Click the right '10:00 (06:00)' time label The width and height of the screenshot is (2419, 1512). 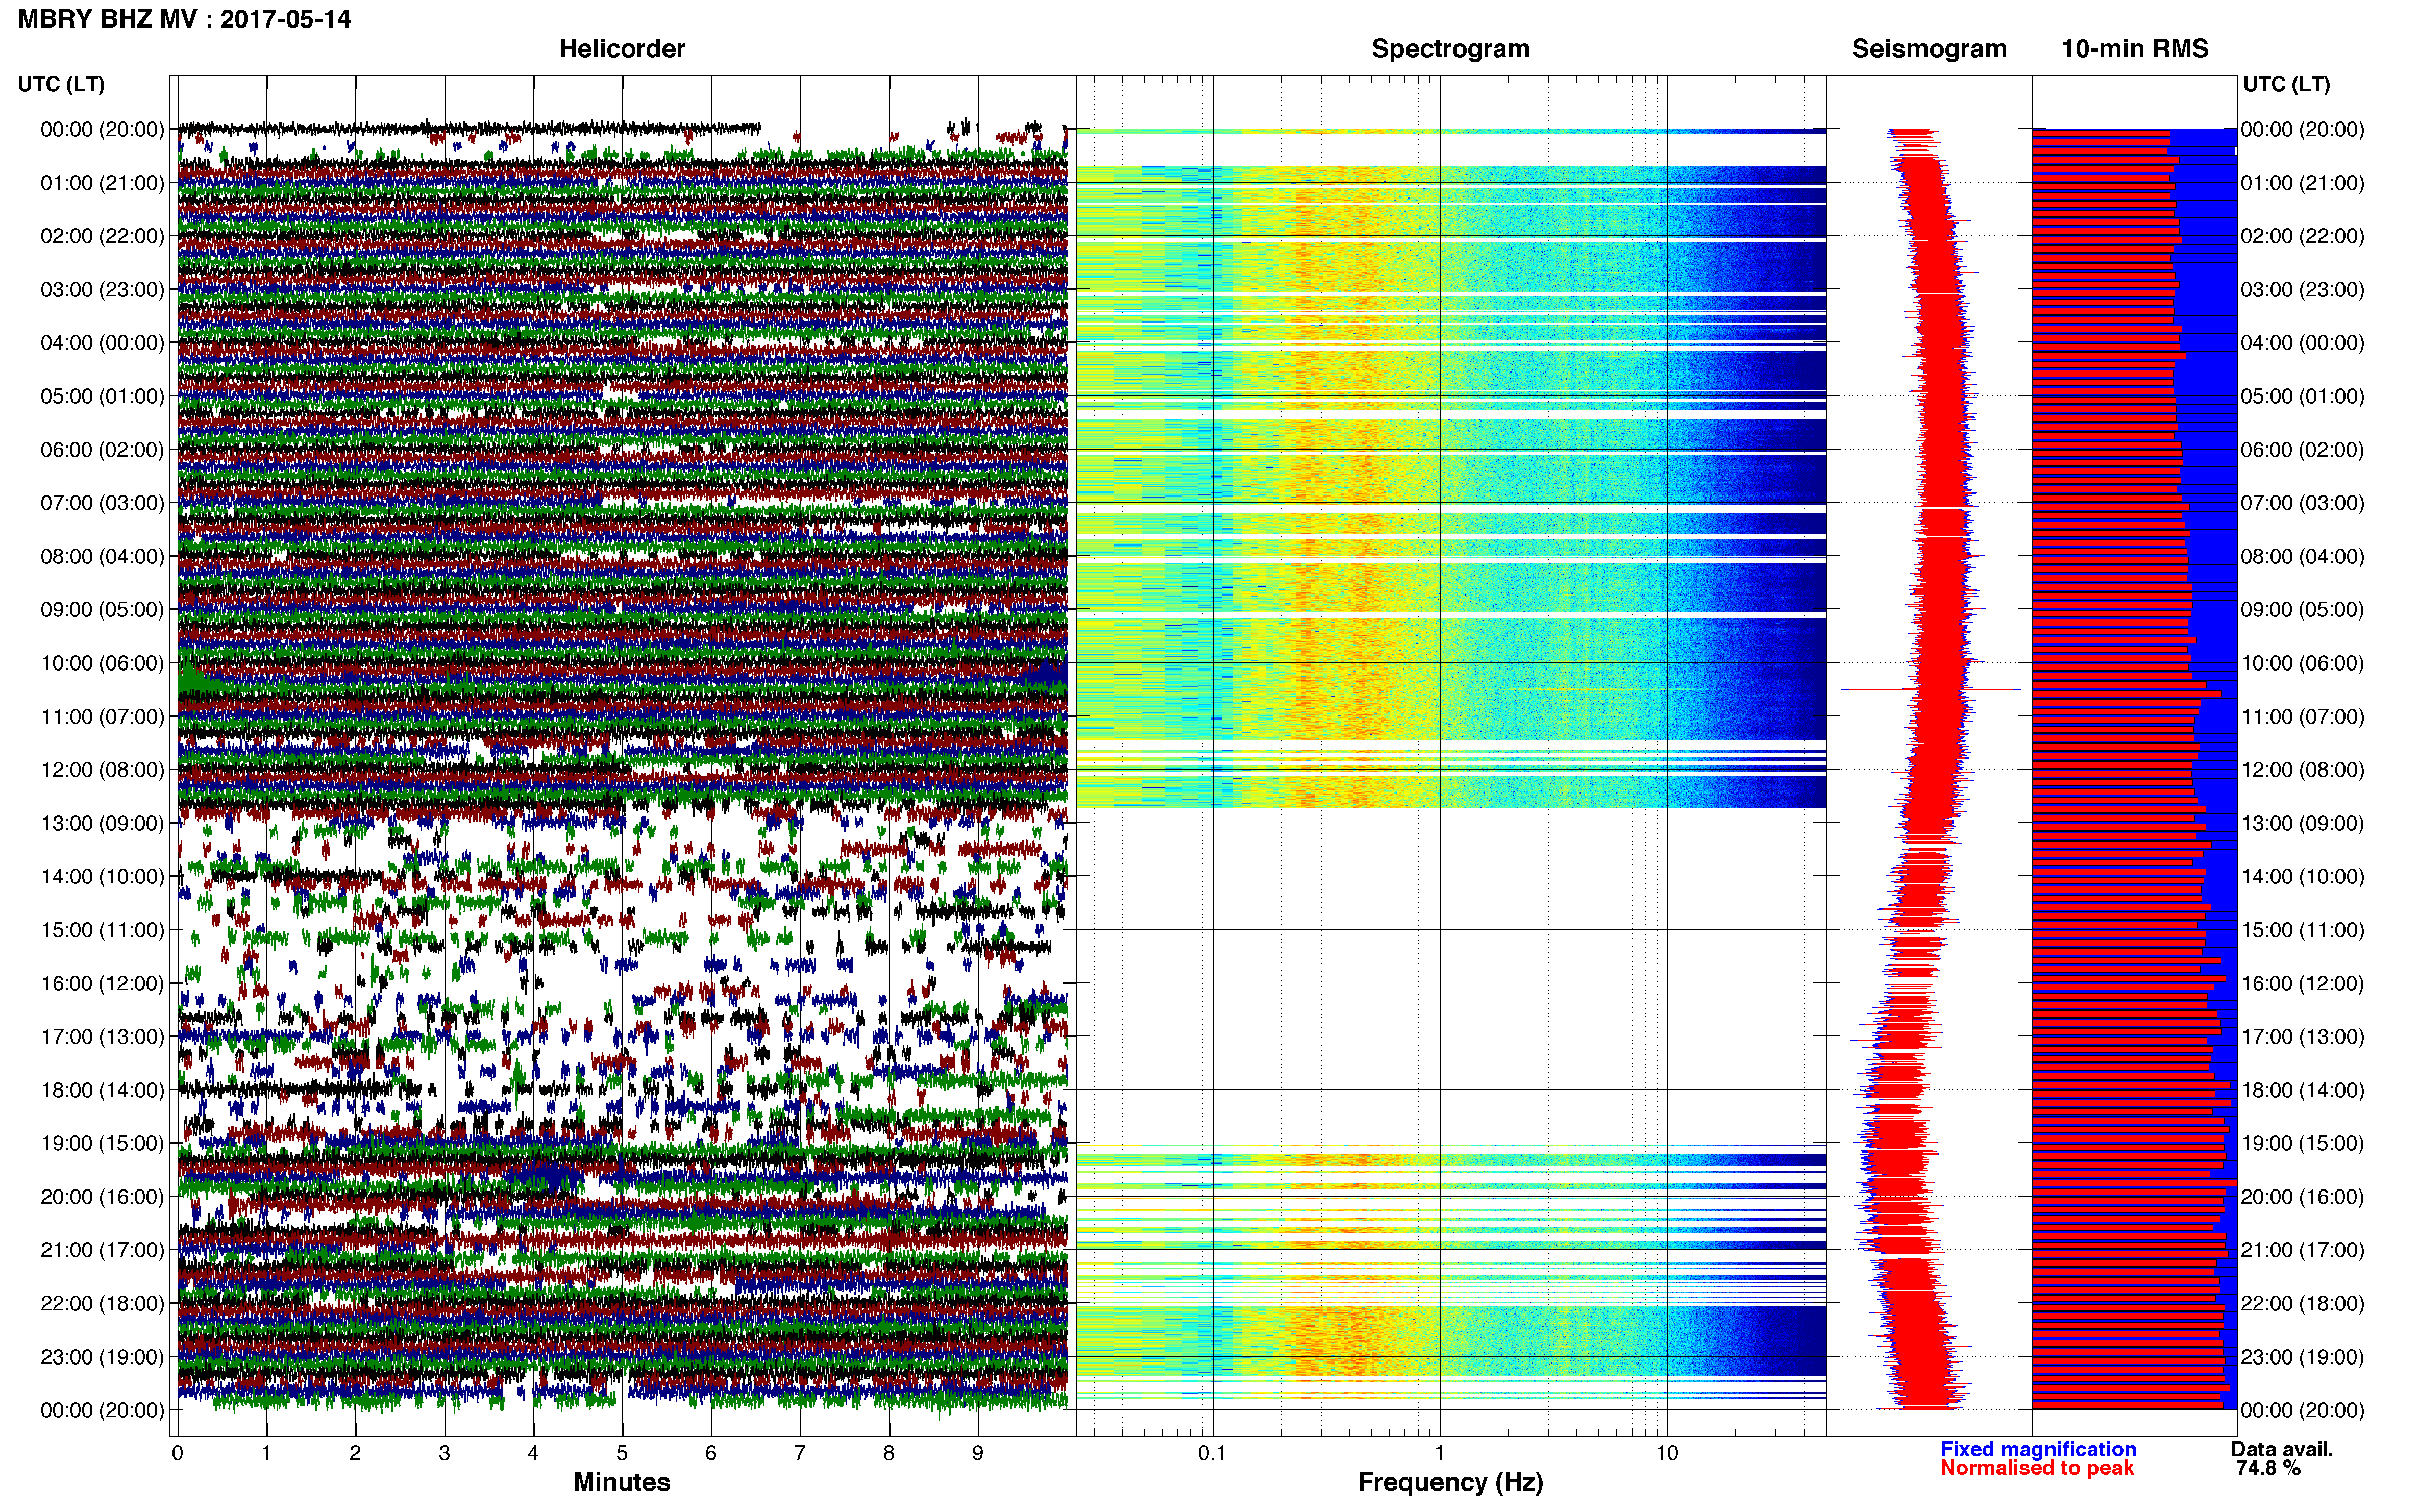pyautogui.click(x=2302, y=663)
